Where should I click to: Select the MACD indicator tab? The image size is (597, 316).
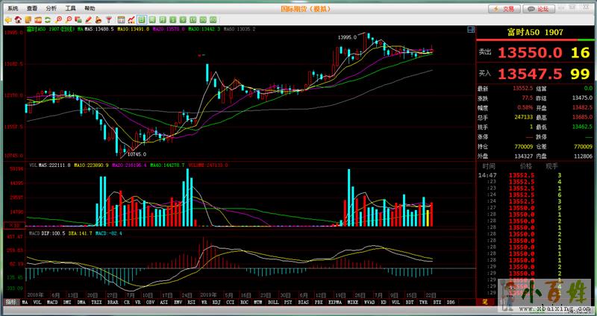point(52,303)
